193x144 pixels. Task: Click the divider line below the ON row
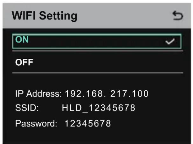pos(98,51)
